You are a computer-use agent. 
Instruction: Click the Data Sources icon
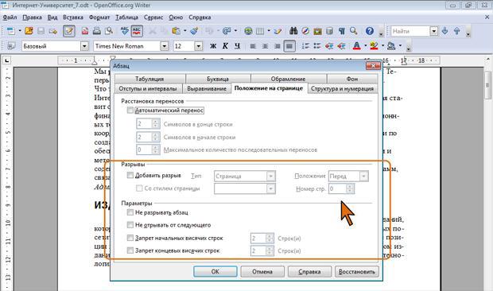[x=329, y=31]
